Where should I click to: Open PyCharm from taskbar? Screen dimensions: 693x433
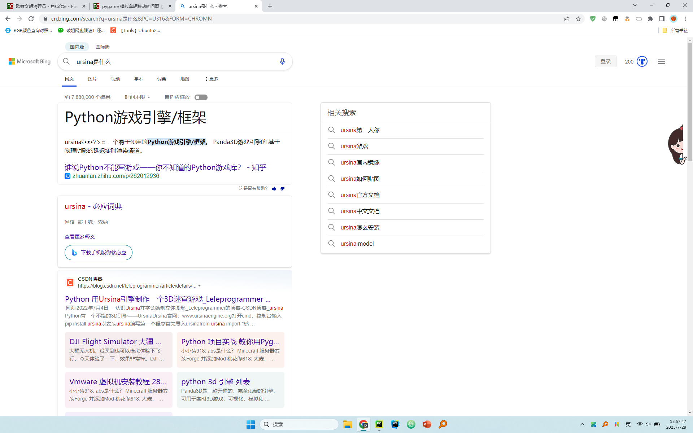[379, 424]
